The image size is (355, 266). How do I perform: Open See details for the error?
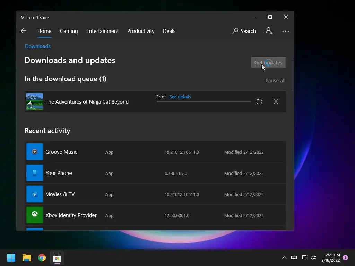point(180,97)
